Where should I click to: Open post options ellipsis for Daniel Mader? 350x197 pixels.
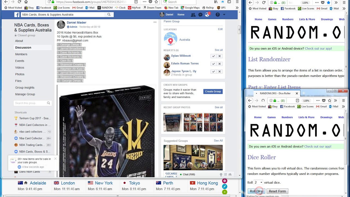[155, 22]
